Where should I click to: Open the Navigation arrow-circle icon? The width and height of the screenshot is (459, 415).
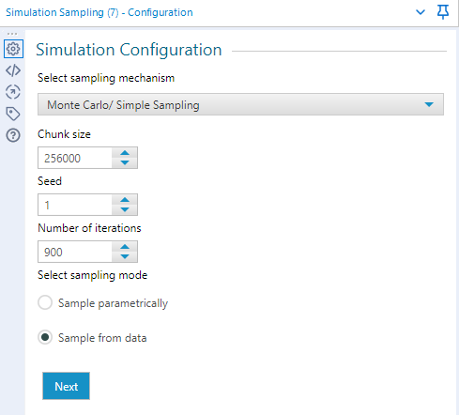pyautogui.click(x=13, y=92)
